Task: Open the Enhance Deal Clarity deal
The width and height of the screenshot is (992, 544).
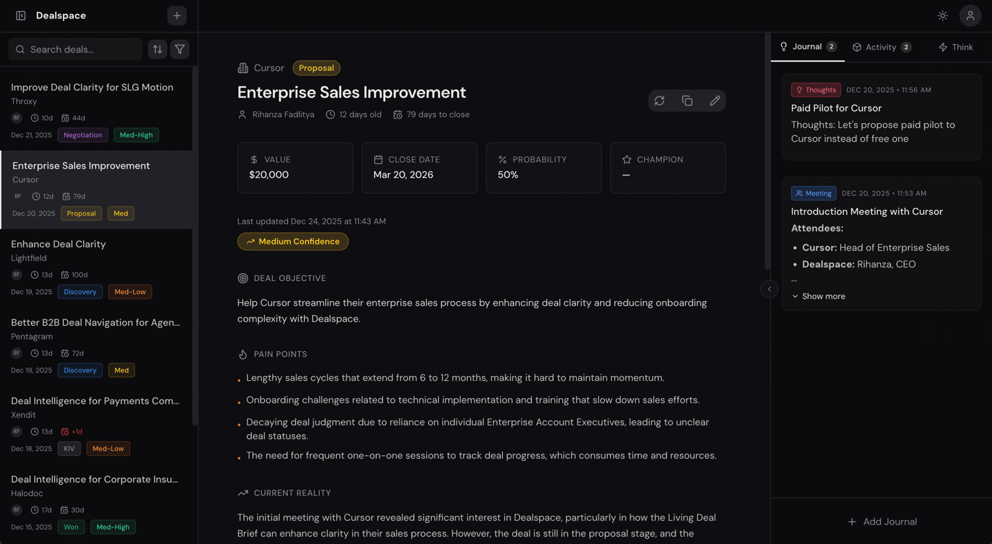Action: pos(59,244)
